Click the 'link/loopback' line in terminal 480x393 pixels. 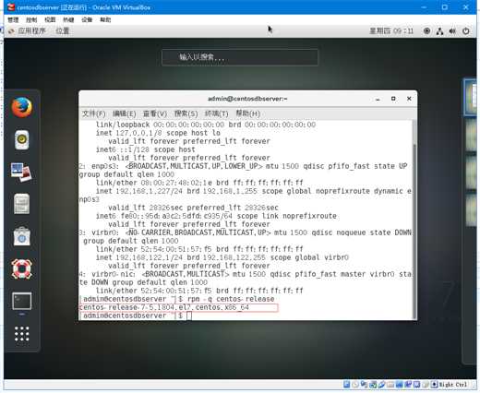point(206,125)
